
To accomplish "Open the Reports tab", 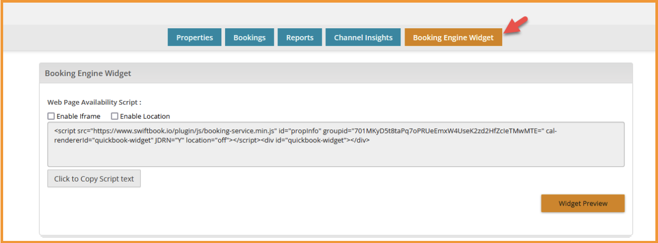I will 300,37.
